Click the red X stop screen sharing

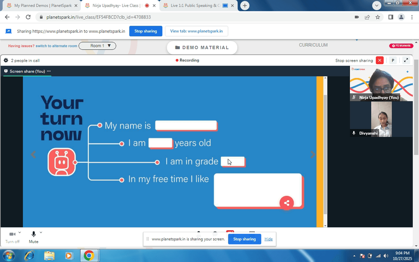(x=380, y=60)
